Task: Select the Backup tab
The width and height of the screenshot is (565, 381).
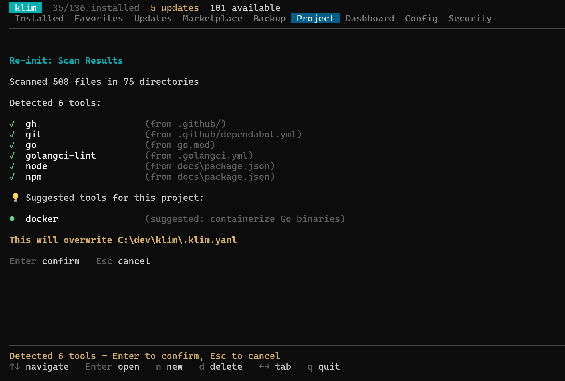Action: click(x=270, y=18)
